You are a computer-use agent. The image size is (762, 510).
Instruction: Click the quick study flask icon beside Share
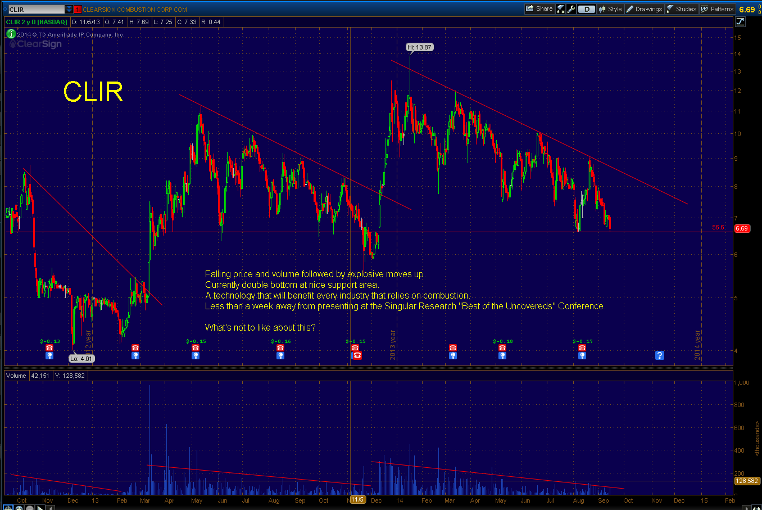pyautogui.click(x=561, y=9)
